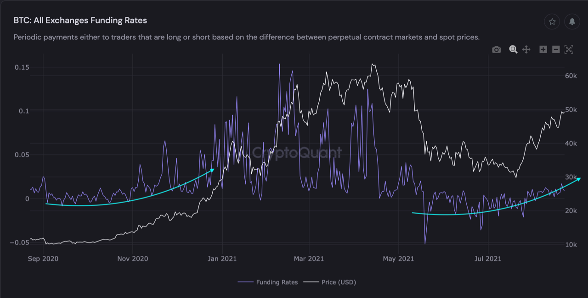
Task: Download chart image using camera icon
Action: (496, 50)
